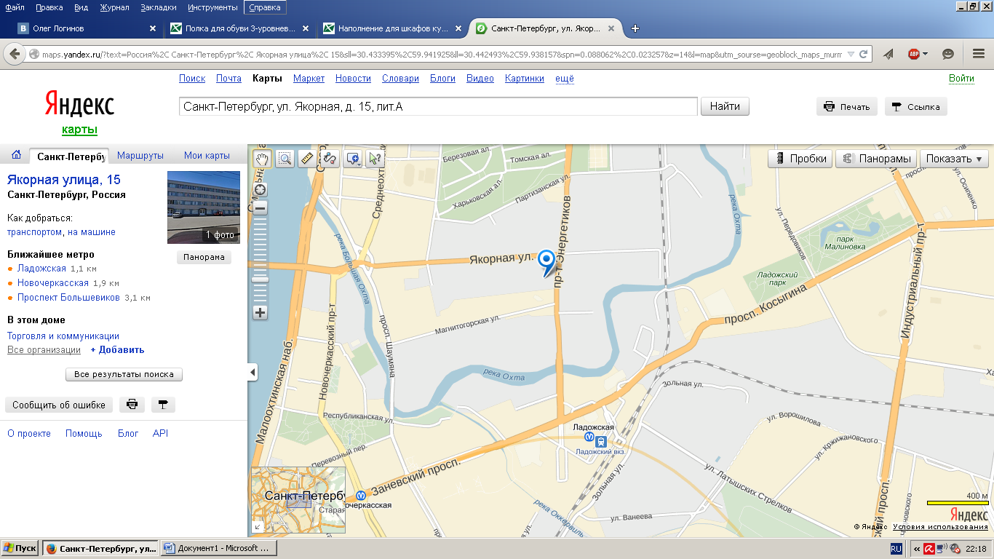
Task: Open the building photo thumbnail
Action: point(204,207)
